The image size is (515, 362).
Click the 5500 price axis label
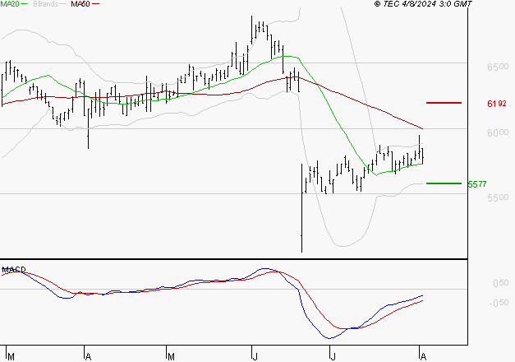(x=498, y=197)
